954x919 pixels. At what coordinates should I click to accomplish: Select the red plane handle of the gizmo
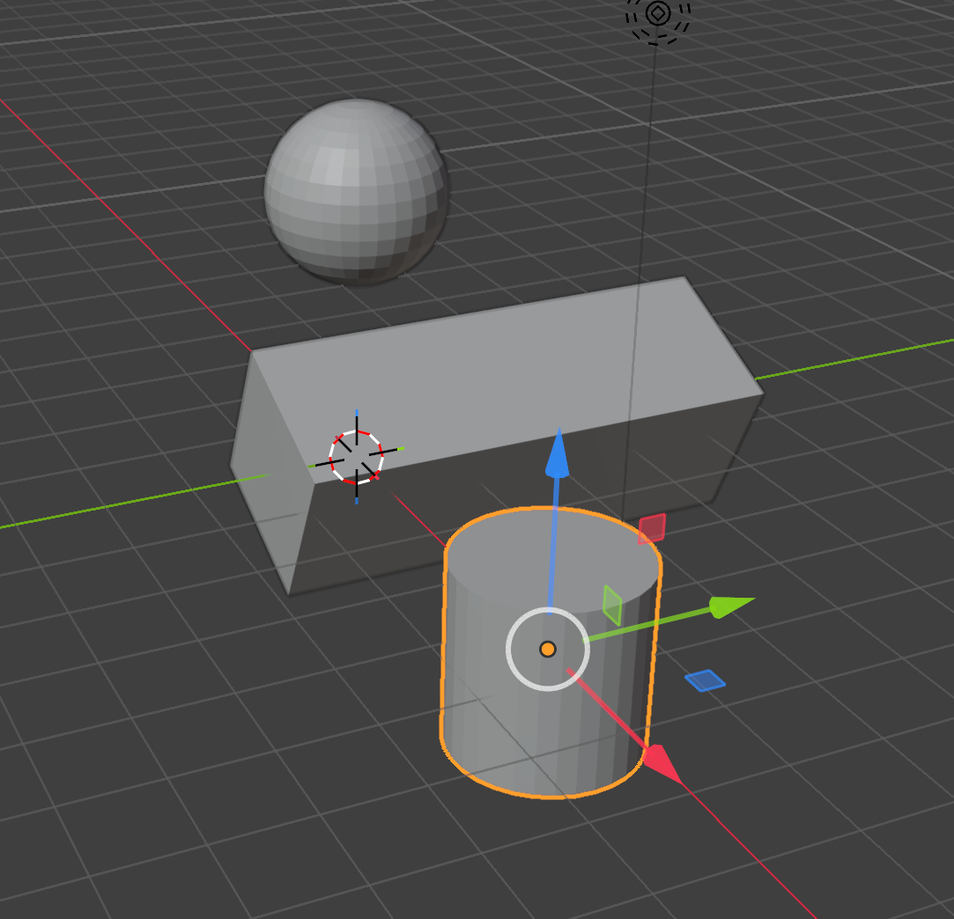coord(652,528)
